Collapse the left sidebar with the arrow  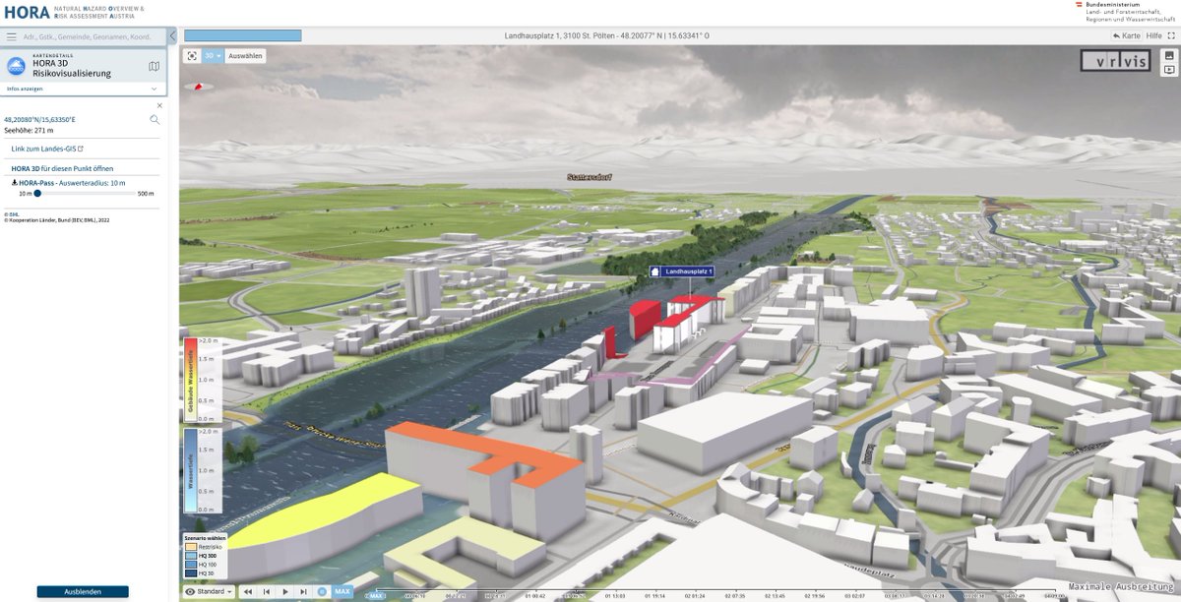point(172,36)
